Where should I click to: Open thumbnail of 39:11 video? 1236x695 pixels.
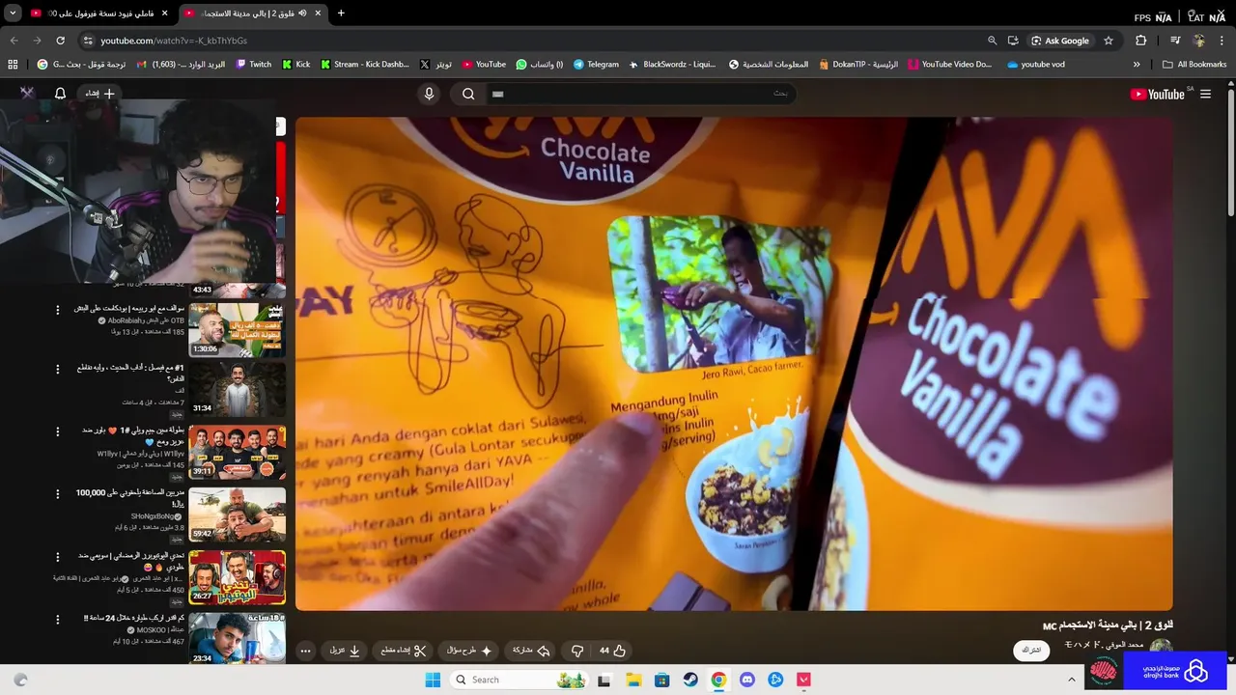click(237, 453)
